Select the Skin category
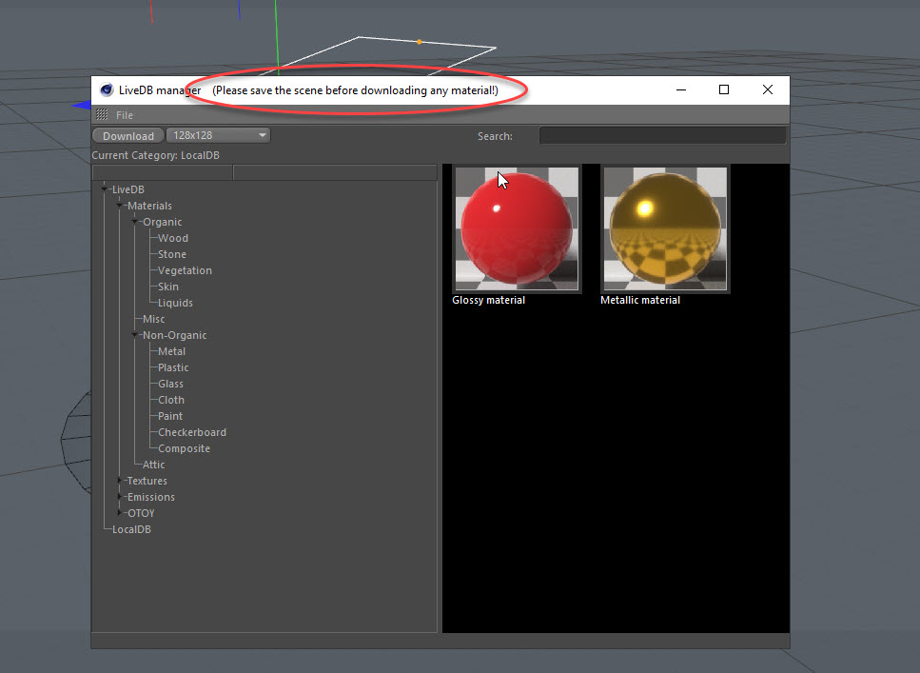The height and width of the screenshot is (673, 920). point(168,287)
